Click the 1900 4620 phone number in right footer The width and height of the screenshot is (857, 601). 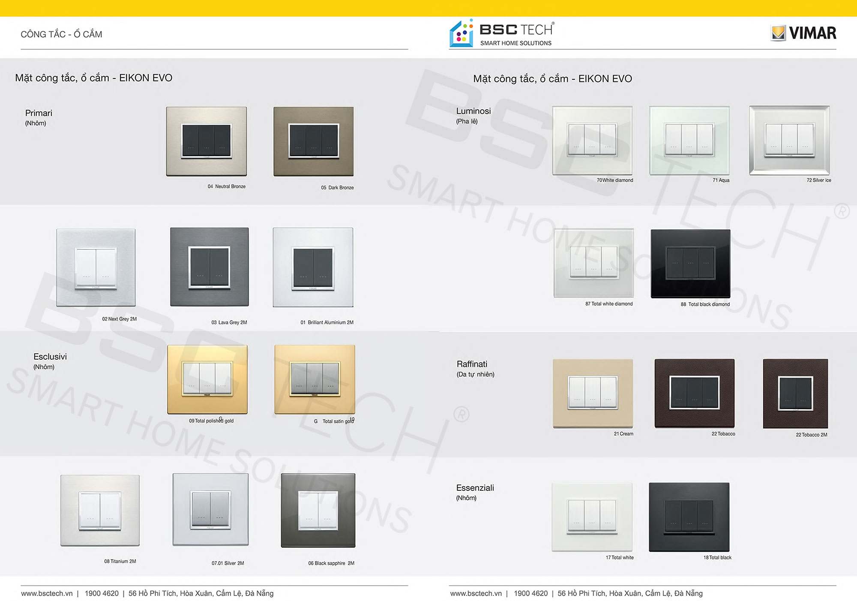point(530,593)
